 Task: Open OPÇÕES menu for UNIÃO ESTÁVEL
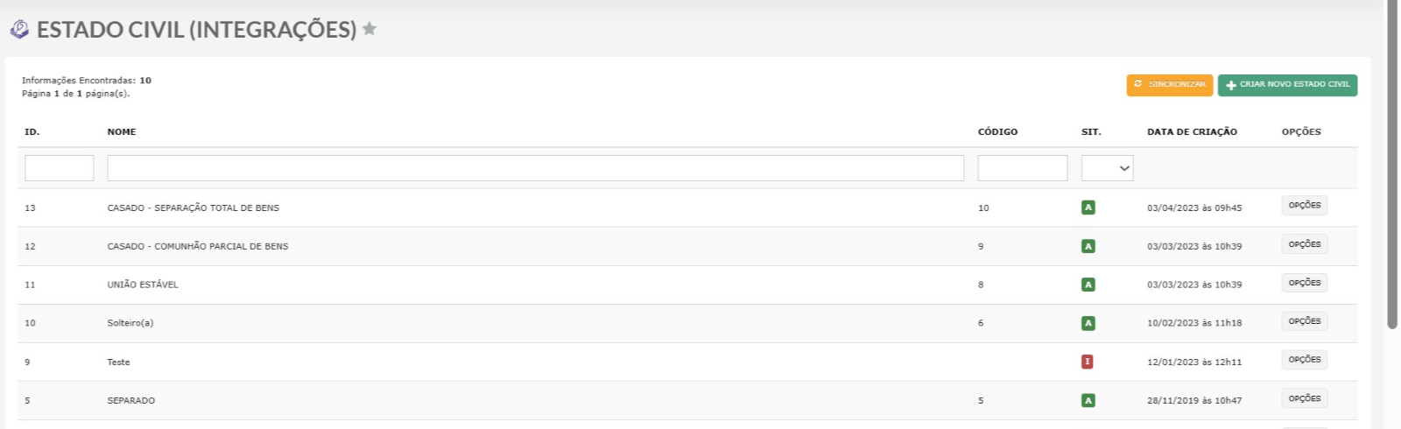pos(1304,283)
